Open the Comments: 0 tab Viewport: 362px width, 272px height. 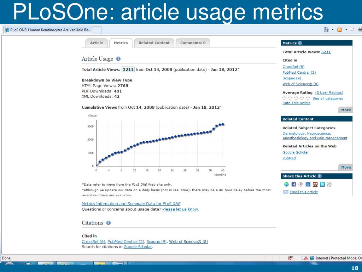coord(193,43)
